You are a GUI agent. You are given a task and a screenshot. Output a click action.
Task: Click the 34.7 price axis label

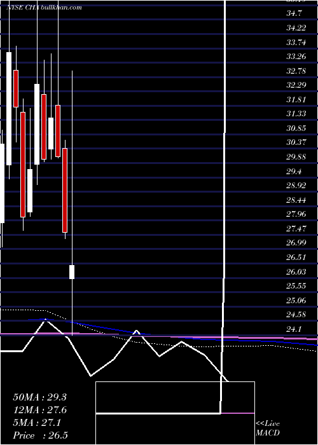[294, 13]
